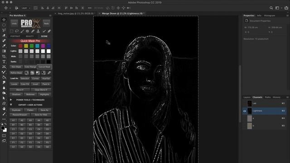Click the user action button A1
Image resolution: width=290 pixels, height=163 pixels.
click(13, 120)
